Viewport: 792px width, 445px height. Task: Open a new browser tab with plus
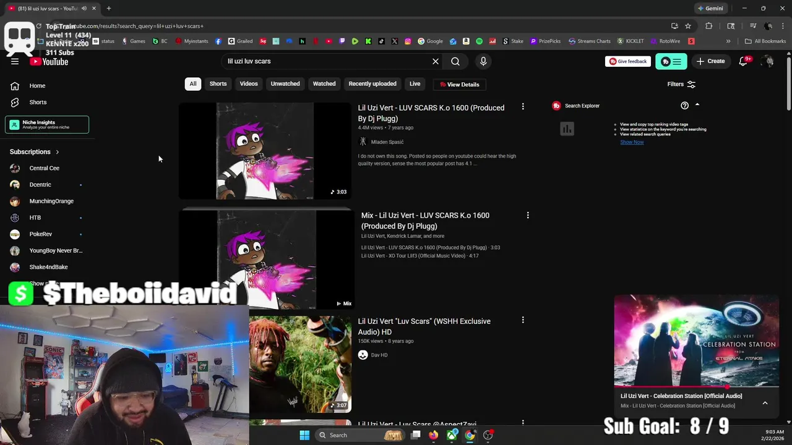(x=109, y=8)
